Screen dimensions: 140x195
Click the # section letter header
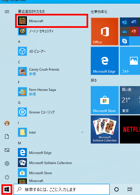tap(19, 42)
